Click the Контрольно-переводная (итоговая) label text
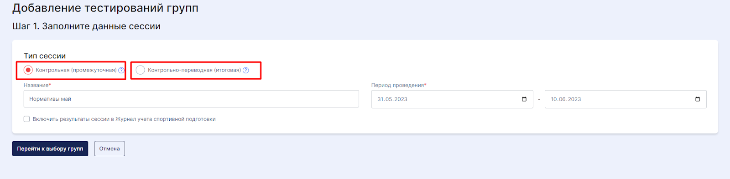The width and height of the screenshot is (730, 179). pyautogui.click(x=194, y=70)
